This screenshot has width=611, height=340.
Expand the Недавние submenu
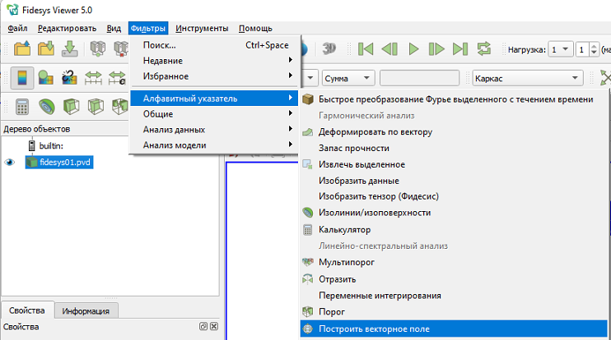tap(215, 61)
